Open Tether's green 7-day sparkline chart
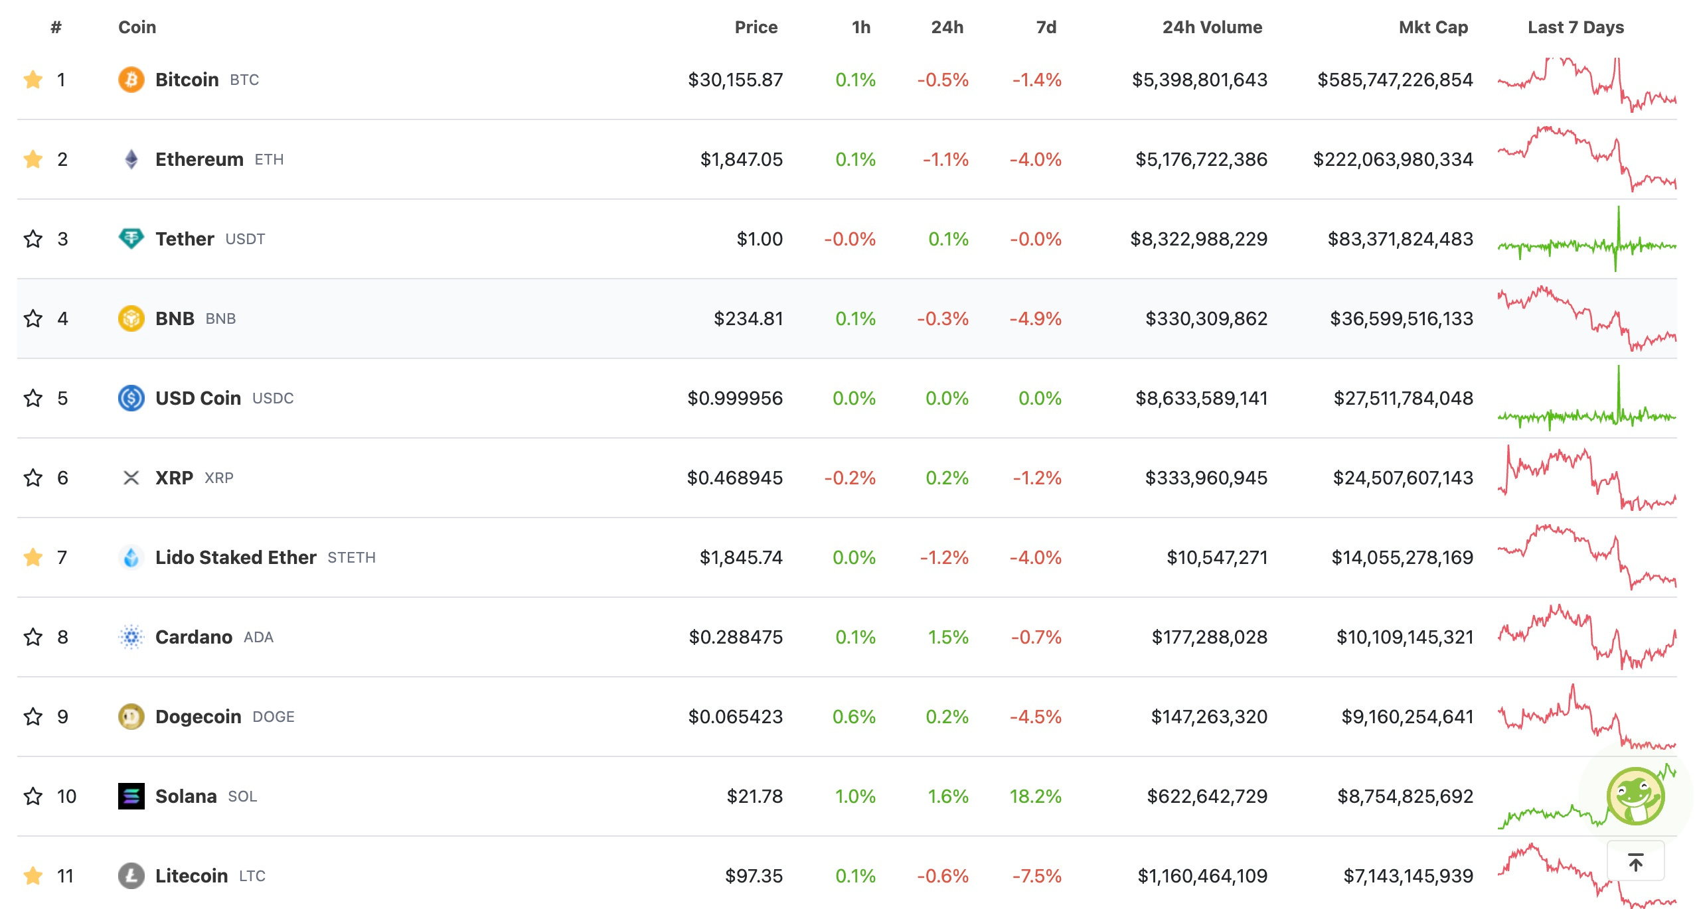 (1587, 239)
